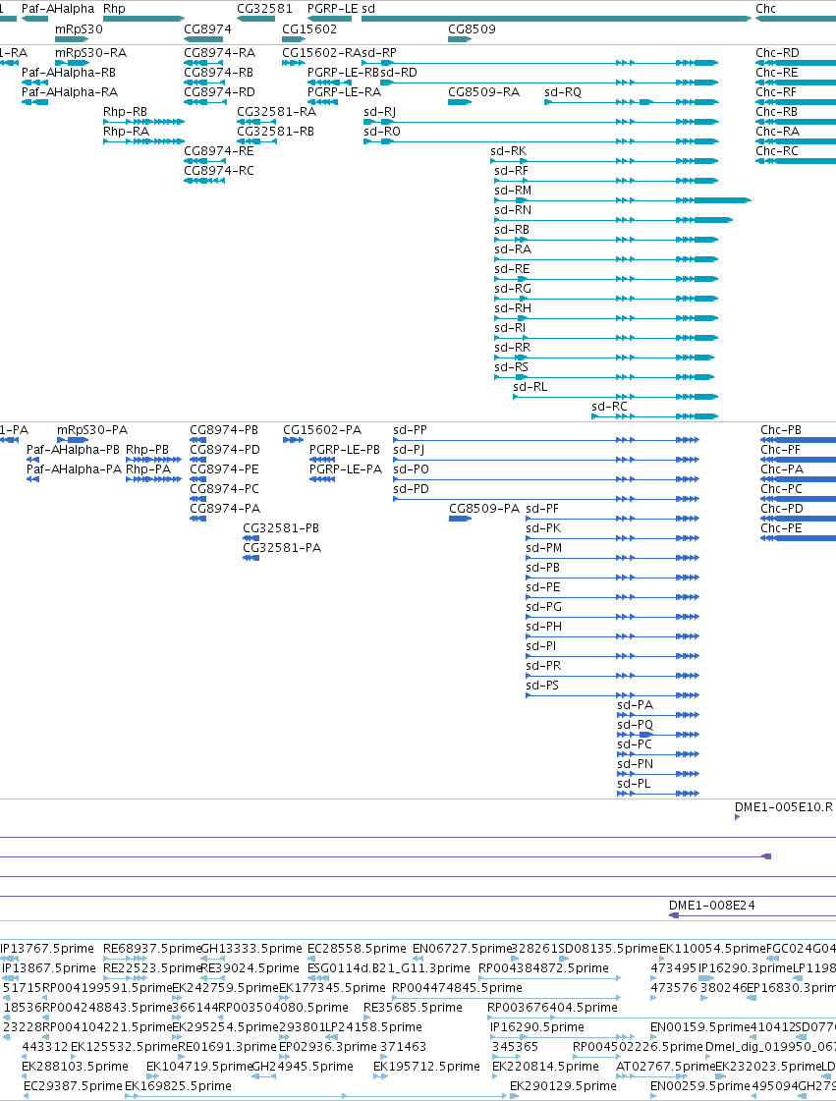
Task: Select the GH13333.5prime EST label
Action: pos(251,949)
